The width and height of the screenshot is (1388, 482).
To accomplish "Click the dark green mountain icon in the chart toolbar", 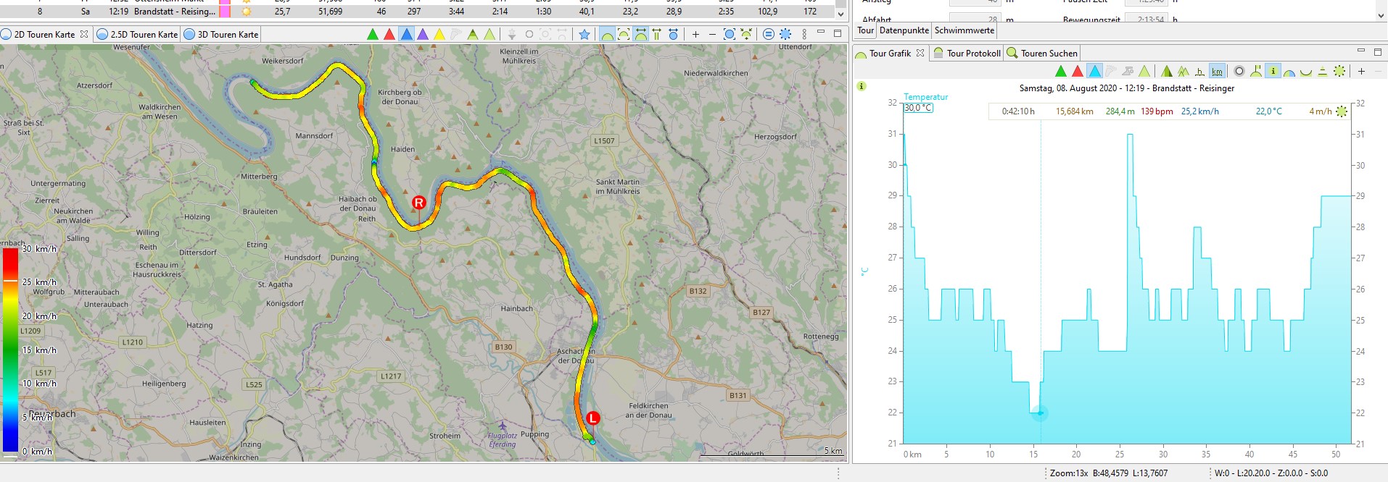I will [x=1167, y=71].
